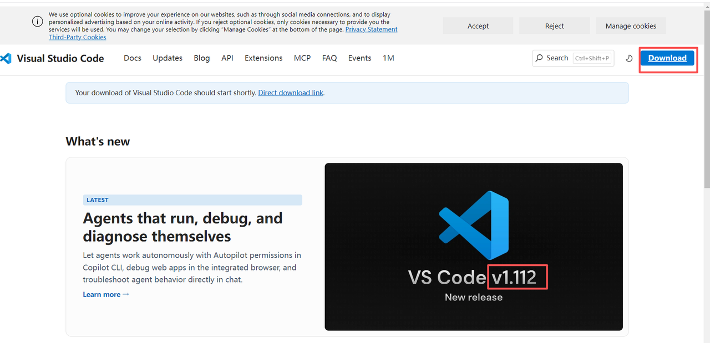Screen dimensions: 710x343
Task: Open the Third-Party Cookies link
Action: tap(77, 37)
